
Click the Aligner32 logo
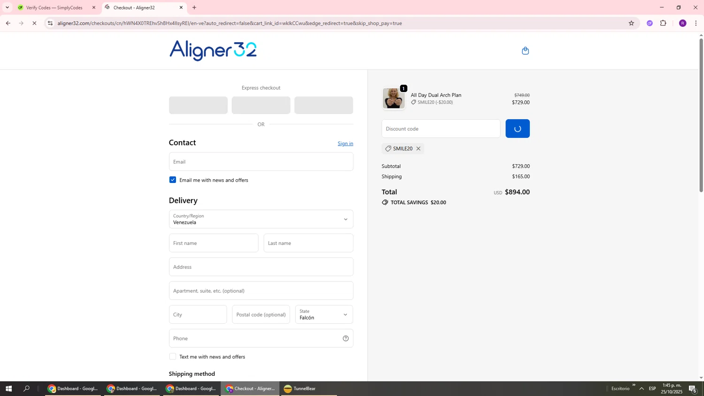pos(213,50)
